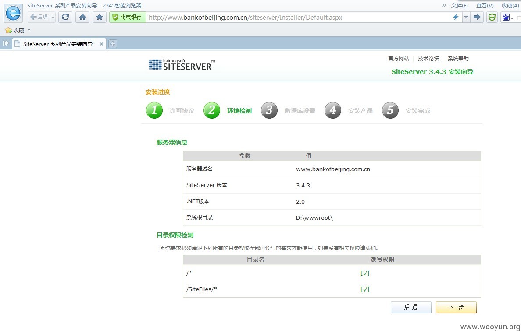The image size is (521, 331).
Task: Click the 北京银行 security badge
Action: (128, 17)
